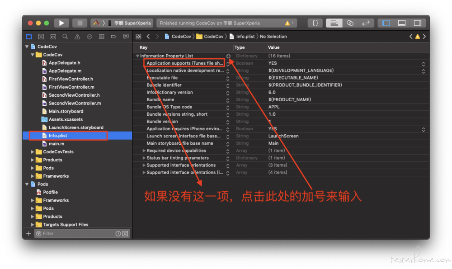Screen dimensions: 452x269
Task: Open the related items grid menu
Action: 138,37
